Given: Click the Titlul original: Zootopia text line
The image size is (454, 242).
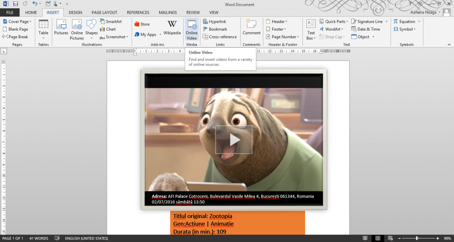Looking at the screenshot, I should pyautogui.click(x=203, y=216).
